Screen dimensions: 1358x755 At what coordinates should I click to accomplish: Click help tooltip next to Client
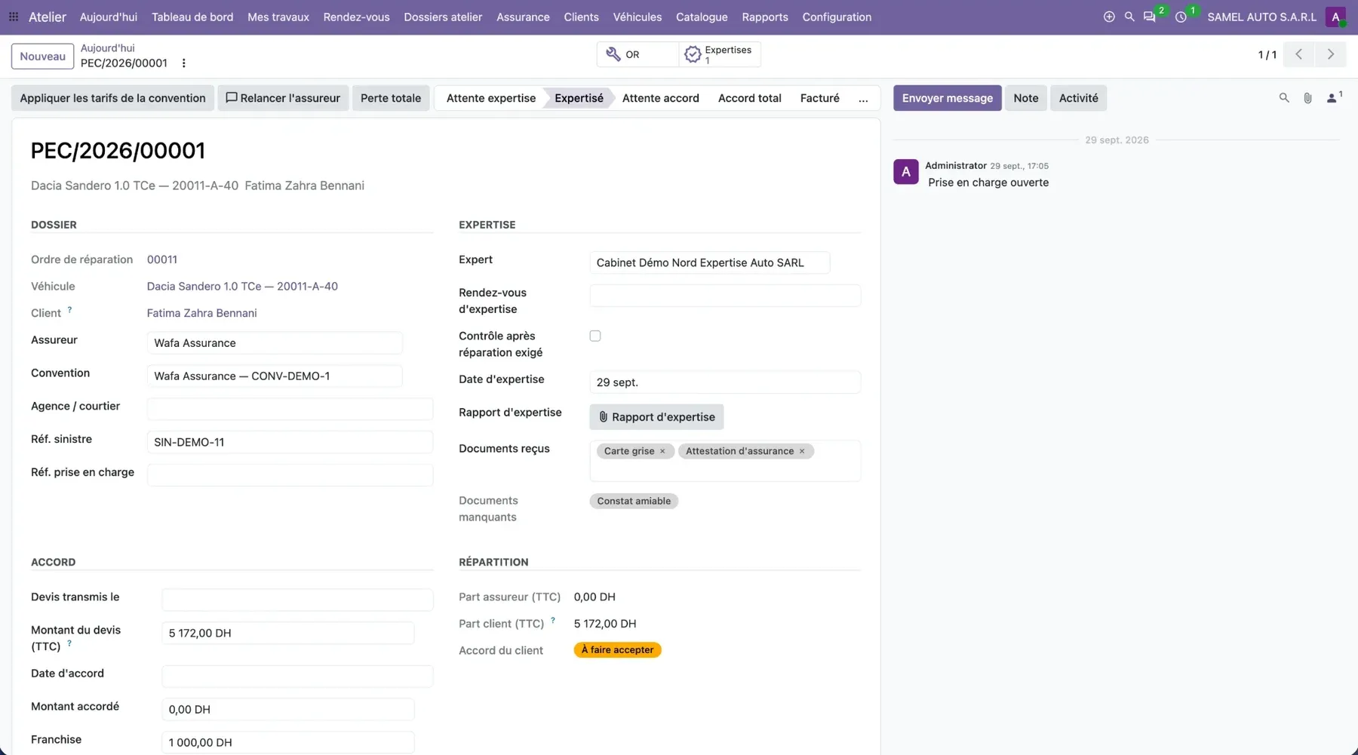[x=70, y=310]
